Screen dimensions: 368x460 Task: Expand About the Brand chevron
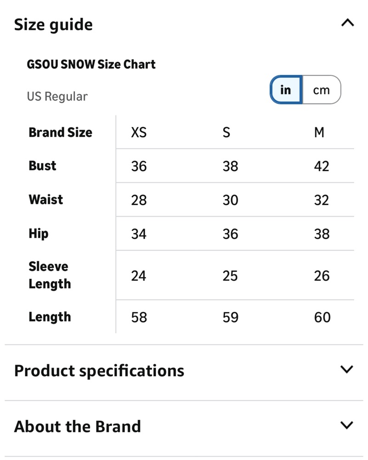[347, 425]
